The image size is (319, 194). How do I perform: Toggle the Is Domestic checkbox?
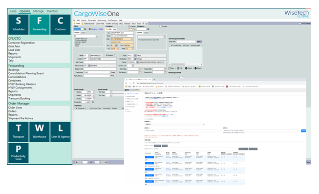[115, 55]
